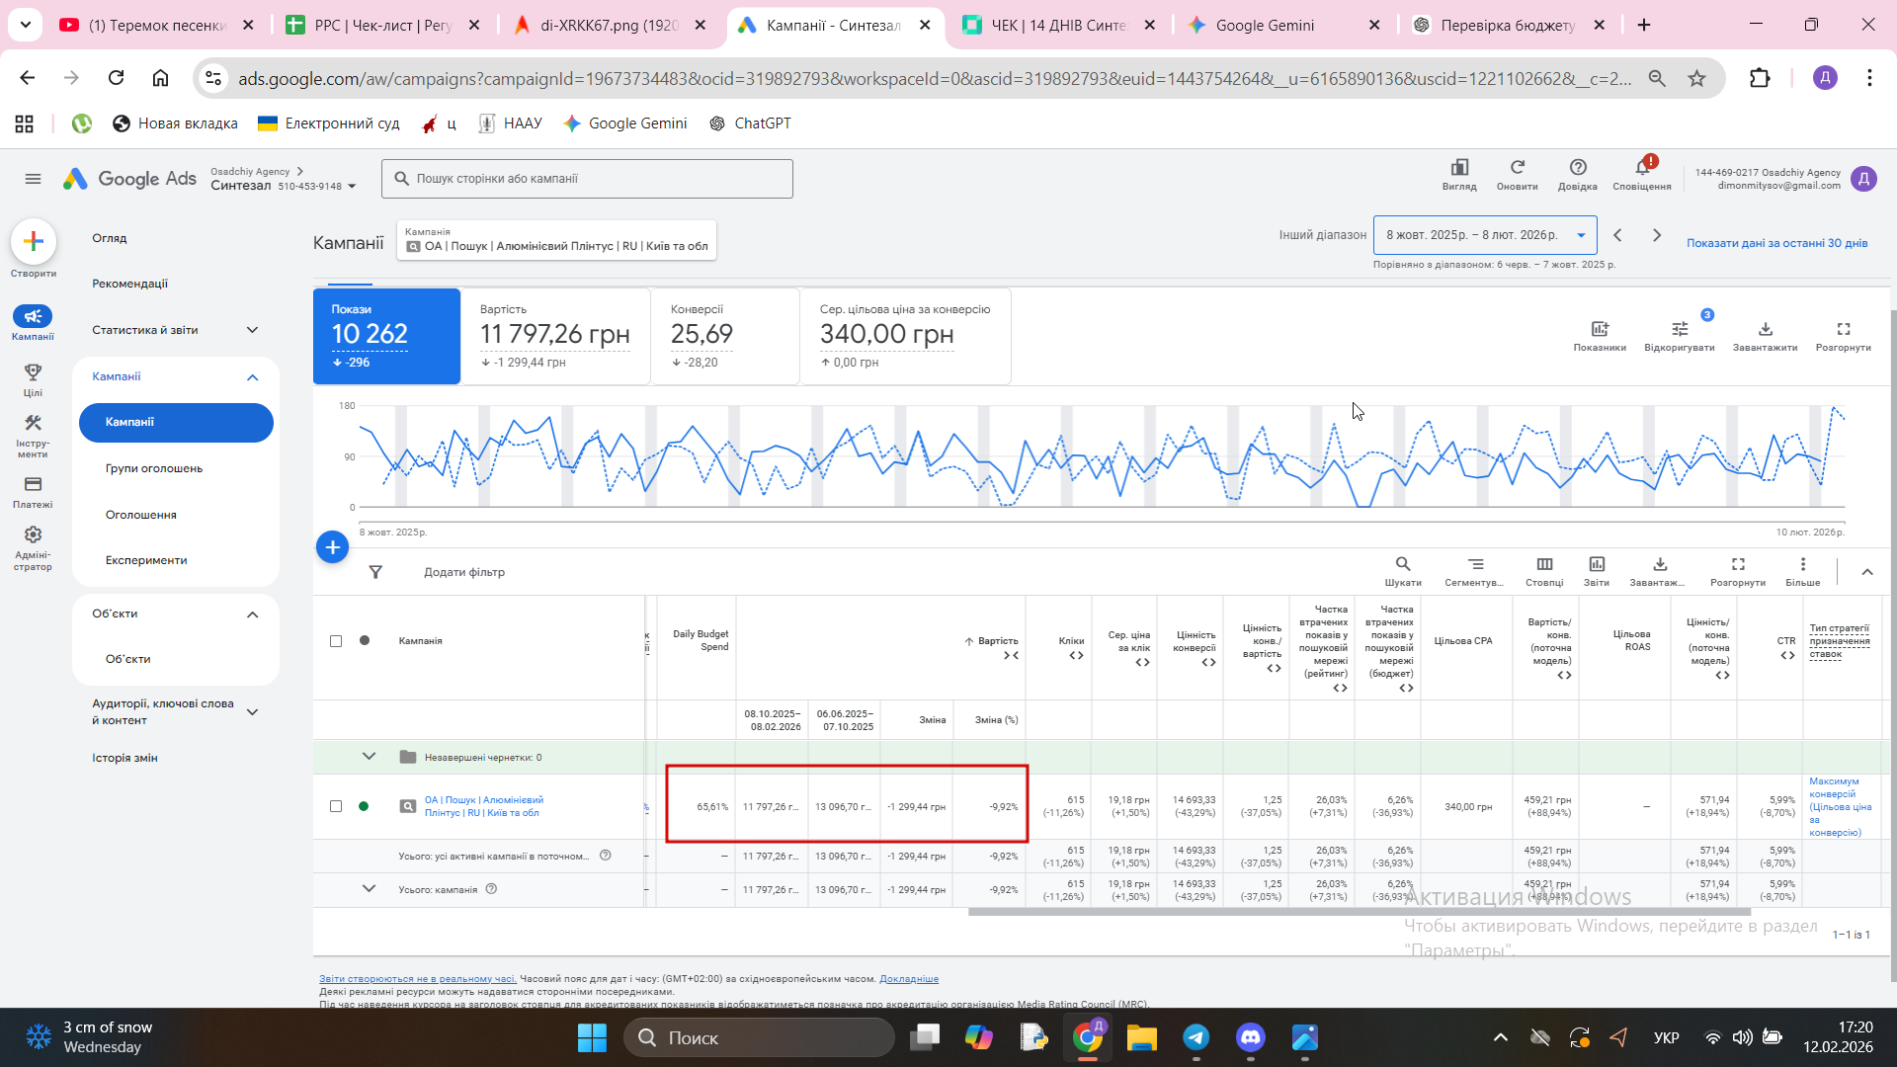The image size is (1897, 1067).
Task: Click the Сегментувати icon in table toolbar
Action: [1475, 565]
